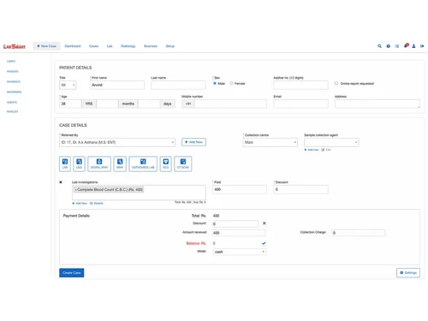Select the Male radio button
Viewport: 428px width, 321px height.
(x=215, y=83)
